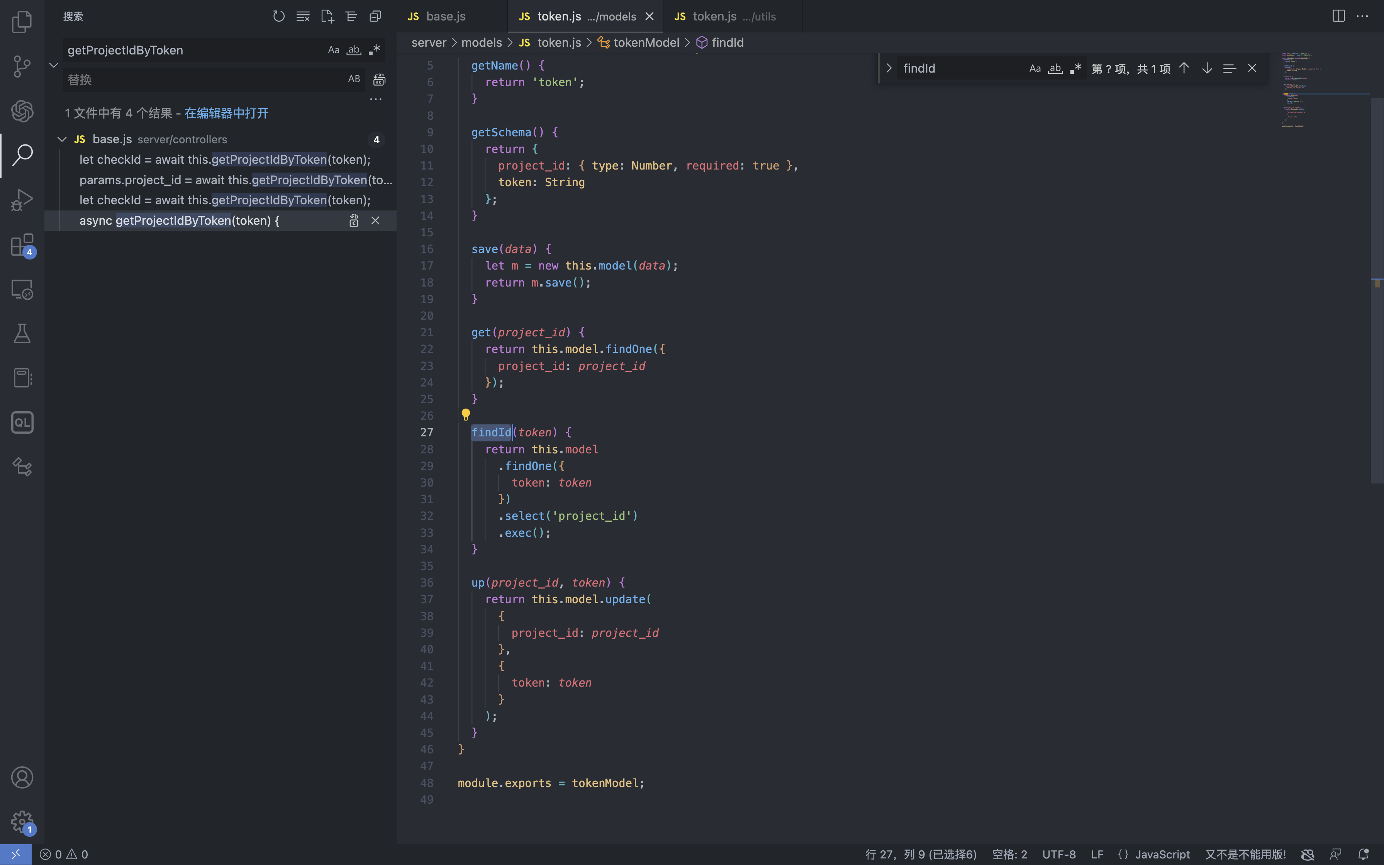This screenshot has height=865, width=1384.
Task: Toggle match whole word in the find widget
Action: (x=1055, y=69)
